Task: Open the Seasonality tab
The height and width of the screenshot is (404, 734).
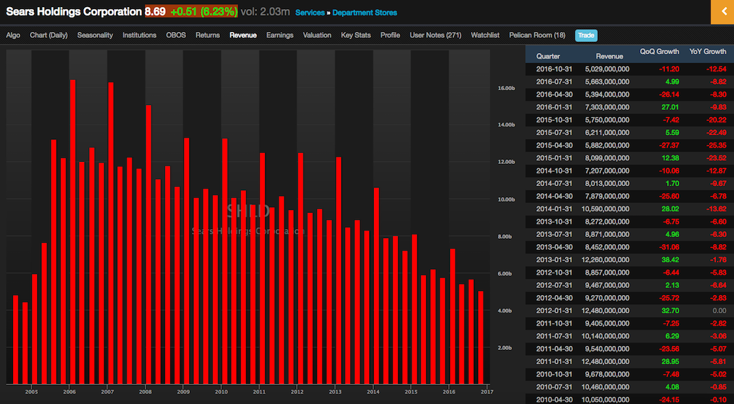Action: (95, 35)
